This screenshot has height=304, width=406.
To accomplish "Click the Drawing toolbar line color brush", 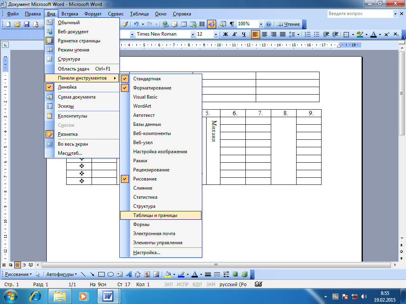I will click(181, 274).
